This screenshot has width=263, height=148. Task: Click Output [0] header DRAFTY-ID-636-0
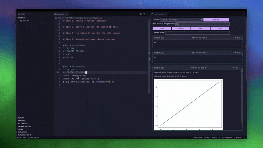(197, 68)
